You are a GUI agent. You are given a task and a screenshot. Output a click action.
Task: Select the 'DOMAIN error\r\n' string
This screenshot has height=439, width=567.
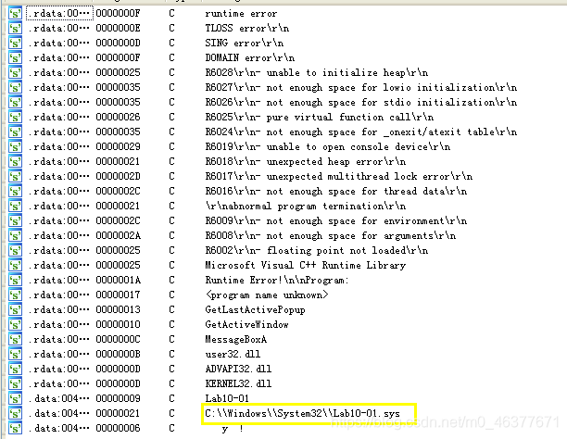pos(250,57)
